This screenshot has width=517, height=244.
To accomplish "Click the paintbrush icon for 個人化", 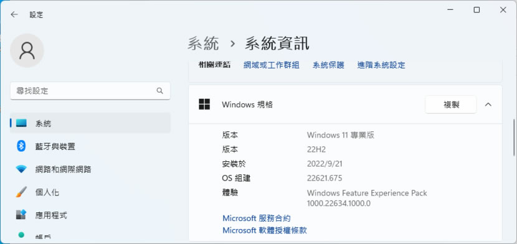I will pyautogui.click(x=21, y=192).
